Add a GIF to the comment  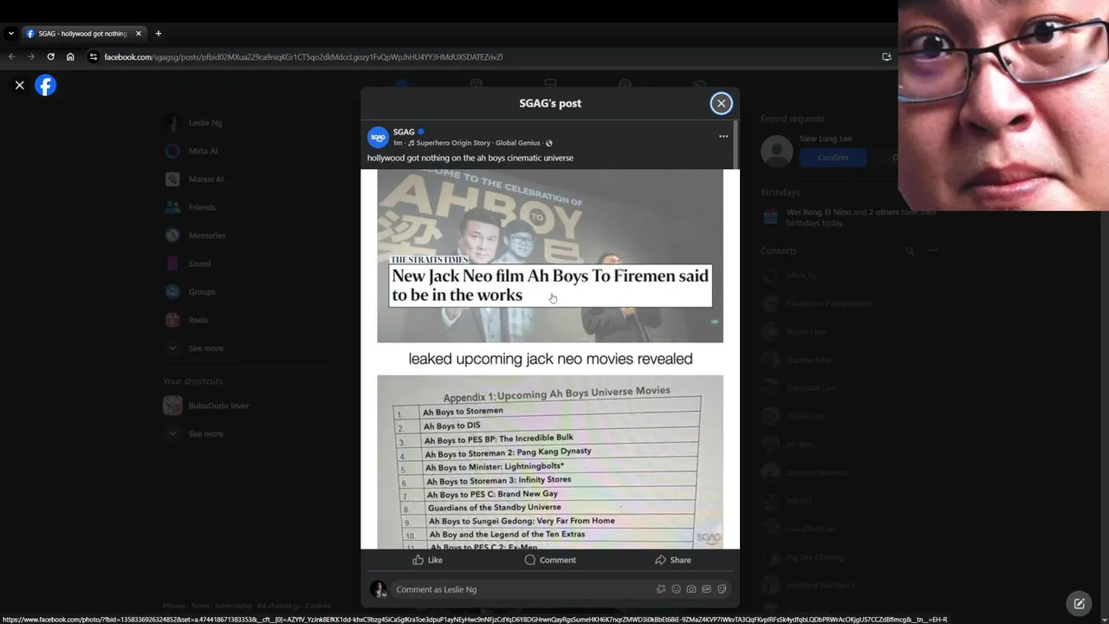(707, 589)
